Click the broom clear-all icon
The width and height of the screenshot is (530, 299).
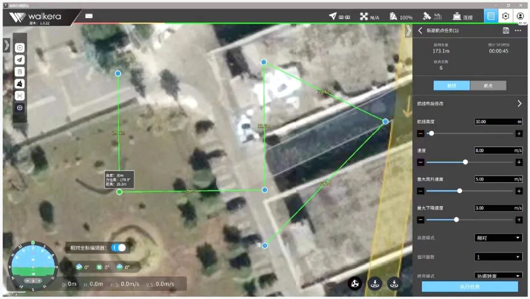(x=20, y=84)
